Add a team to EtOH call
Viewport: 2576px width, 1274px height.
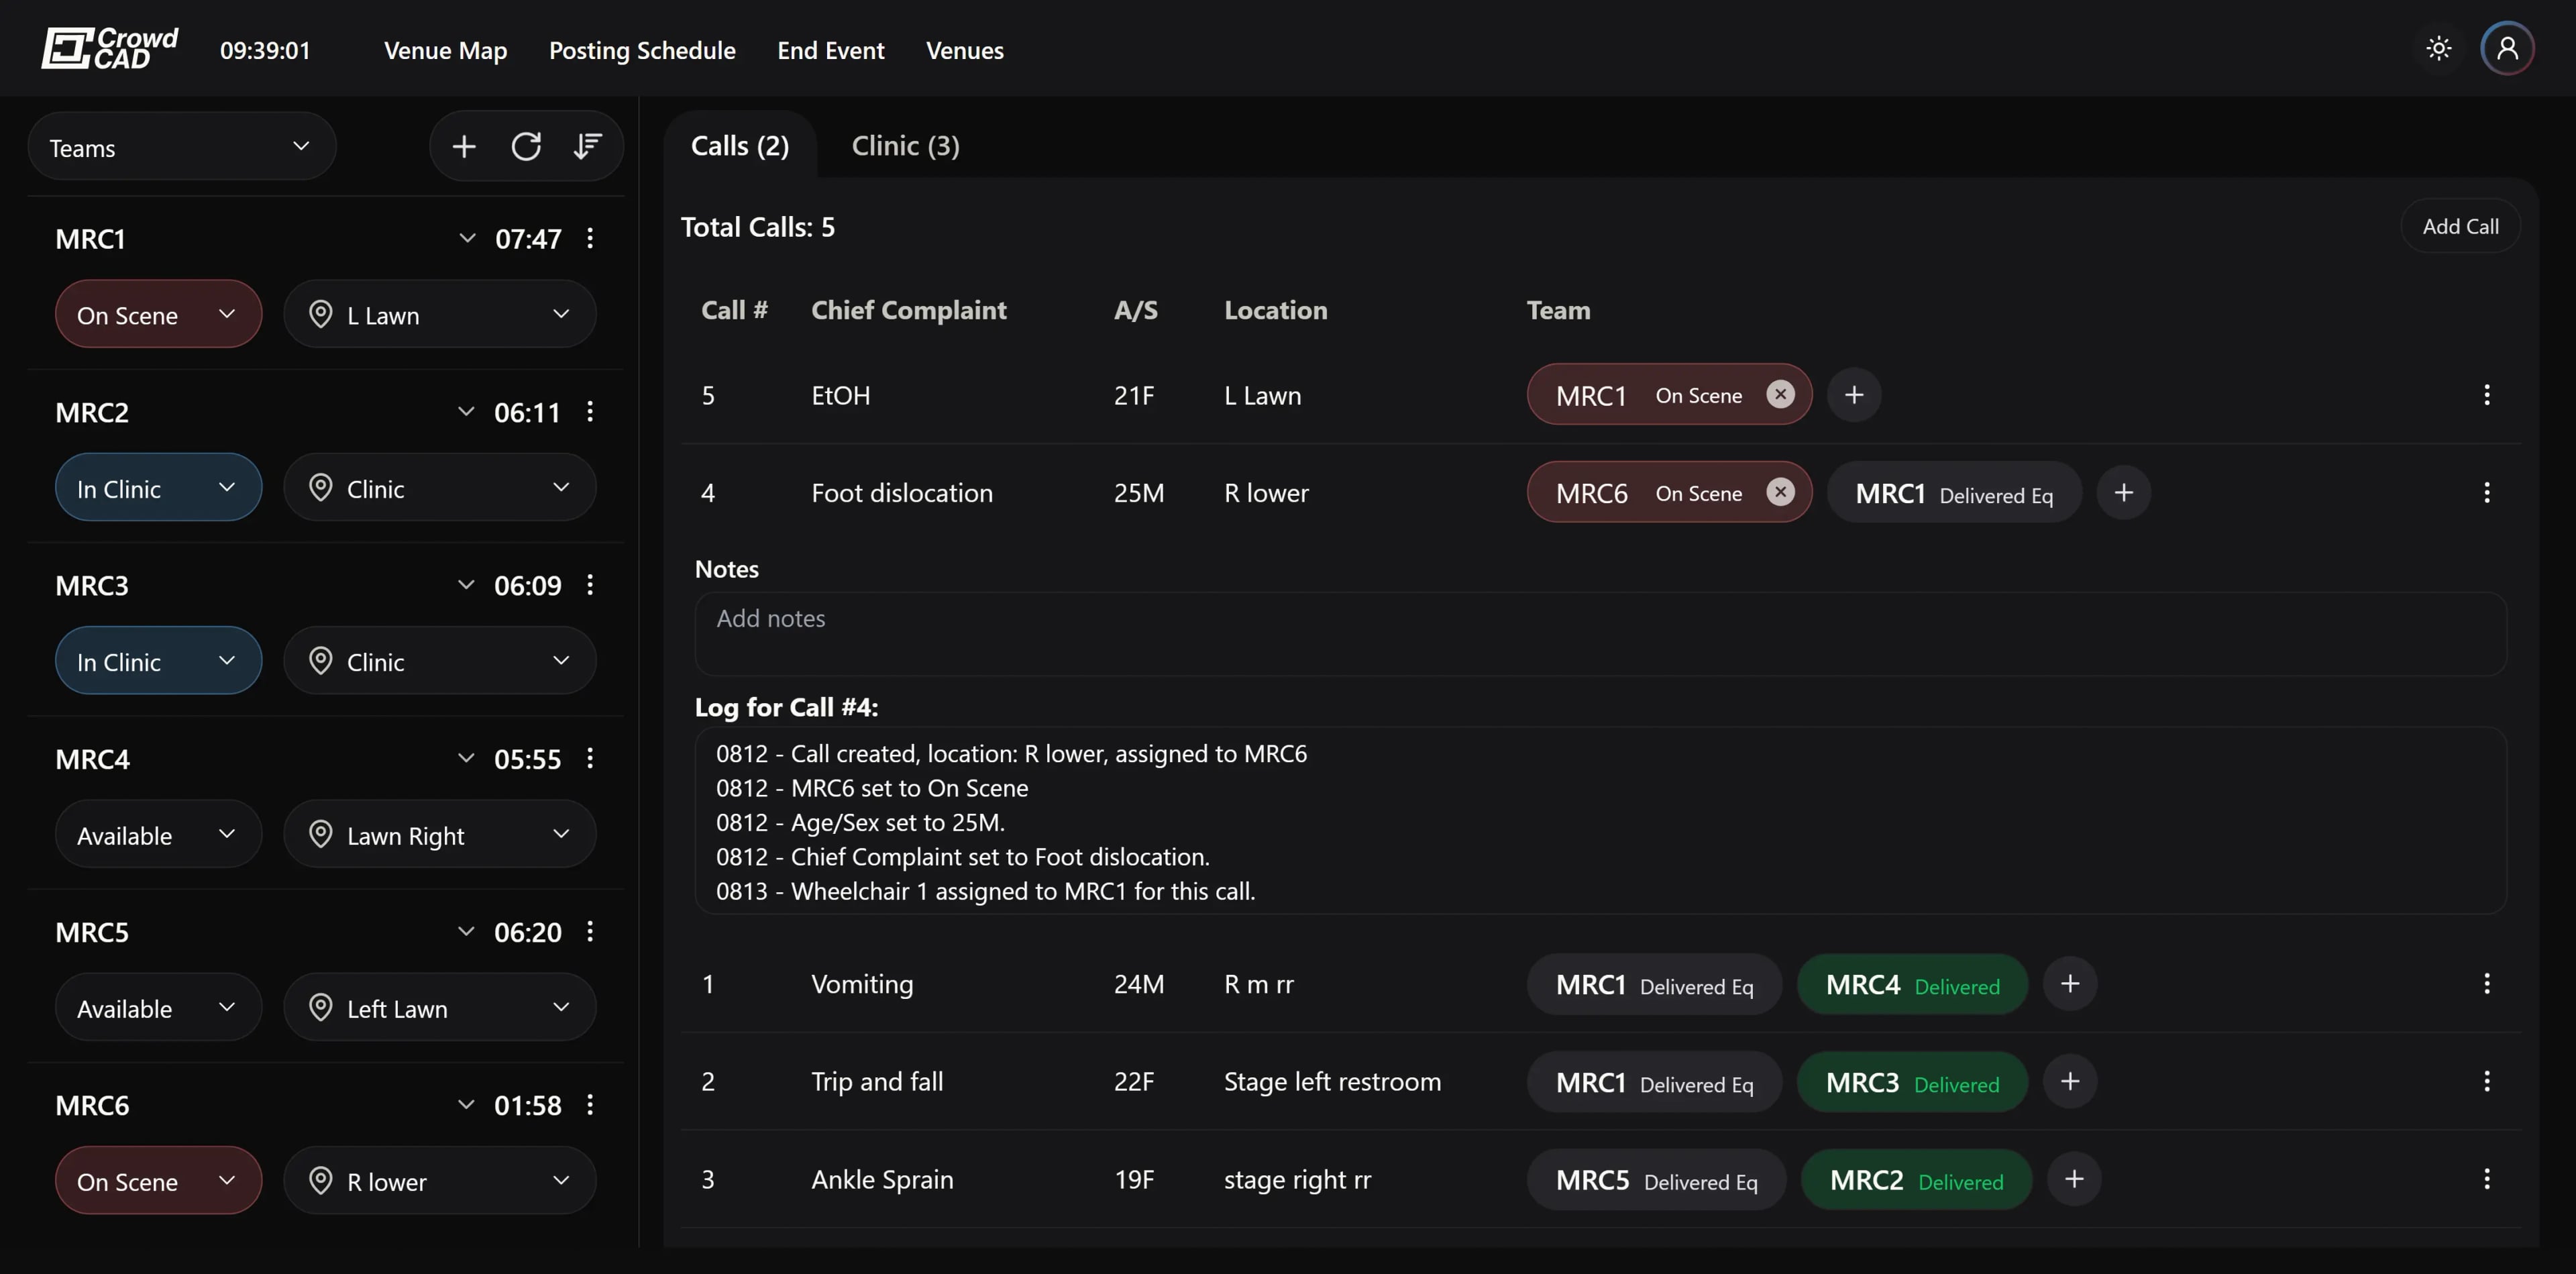[x=1854, y=394]
